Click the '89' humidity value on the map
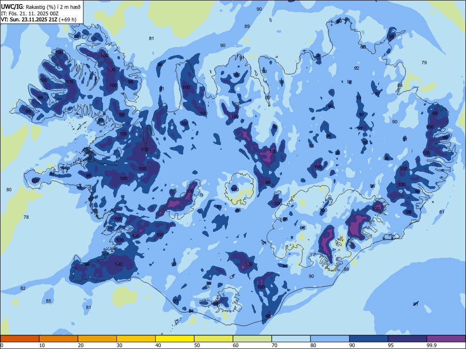Viewport: 466px width, 349px height. click(247, 27)
